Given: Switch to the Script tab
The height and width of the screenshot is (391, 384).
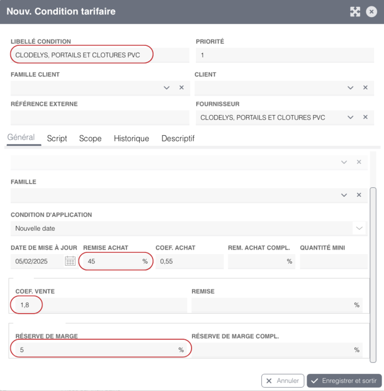Looking at the screenshot, I should (x=57, y=139).
